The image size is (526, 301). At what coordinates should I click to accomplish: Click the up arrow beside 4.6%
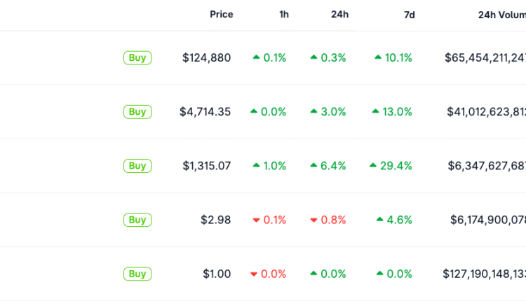coord(379,220)
